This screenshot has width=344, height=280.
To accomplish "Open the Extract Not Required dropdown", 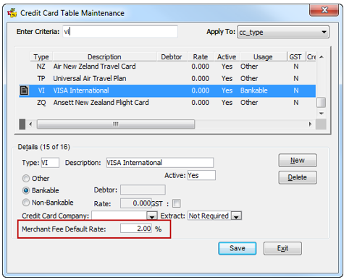I will (236, 216).
